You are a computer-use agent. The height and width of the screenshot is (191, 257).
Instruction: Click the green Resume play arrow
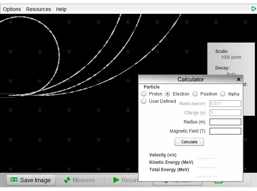pos(116,180)
